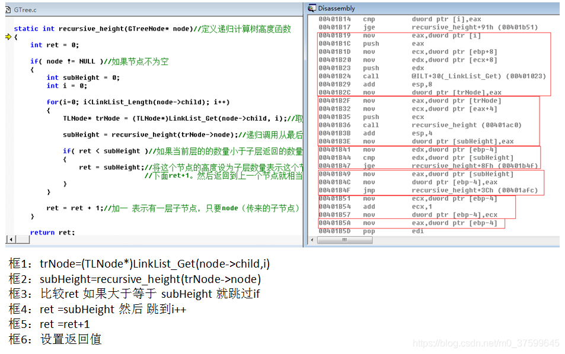565x354 pixels.
Task: Click the 'TLNode* trNode = (TLNode*)LinkList_Get' line
Action: click(x=183, y=118)
